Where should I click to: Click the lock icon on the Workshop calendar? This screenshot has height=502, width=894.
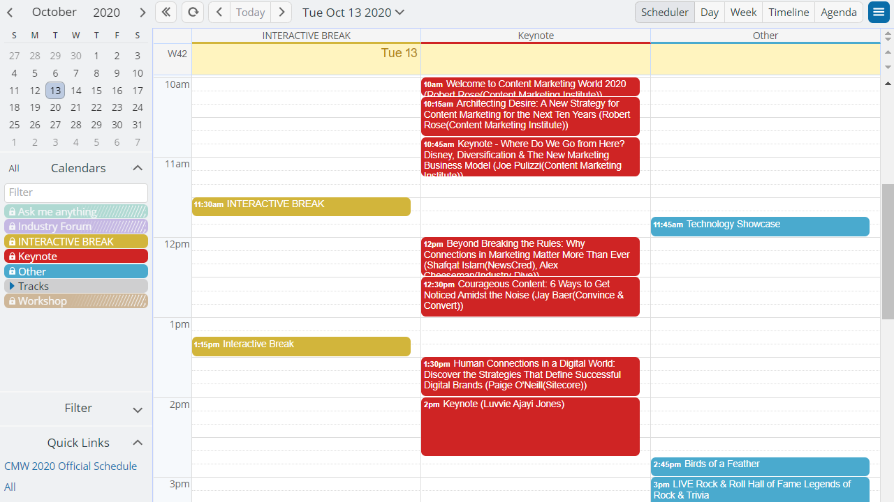(14, 301)
